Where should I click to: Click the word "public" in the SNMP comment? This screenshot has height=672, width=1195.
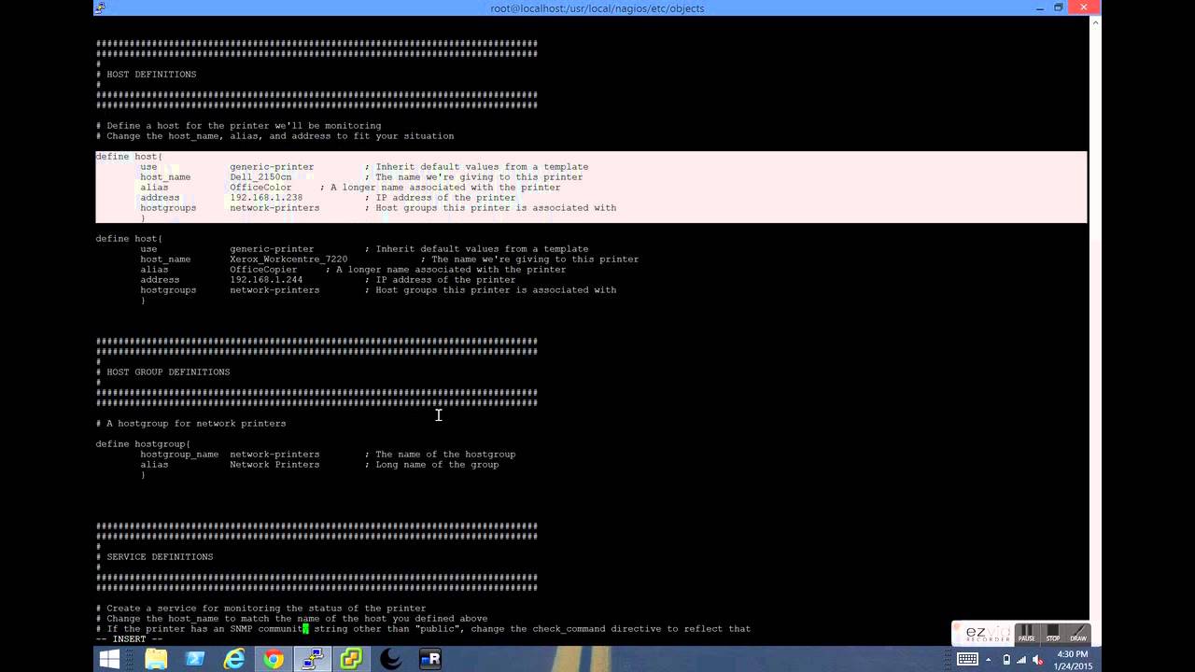[439, 629]
